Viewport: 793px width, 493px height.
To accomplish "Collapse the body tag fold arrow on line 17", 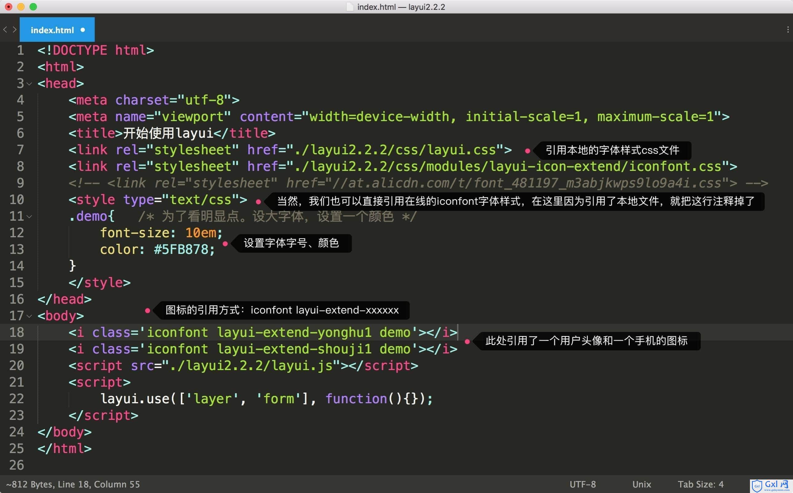I will coord(29,316).
